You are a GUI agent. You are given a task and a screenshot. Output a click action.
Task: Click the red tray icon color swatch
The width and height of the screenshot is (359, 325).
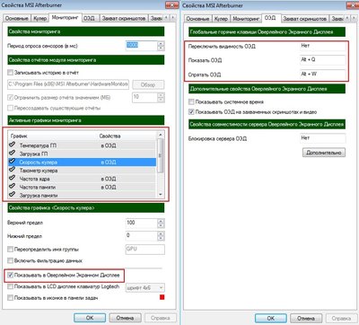coord(162,297)
